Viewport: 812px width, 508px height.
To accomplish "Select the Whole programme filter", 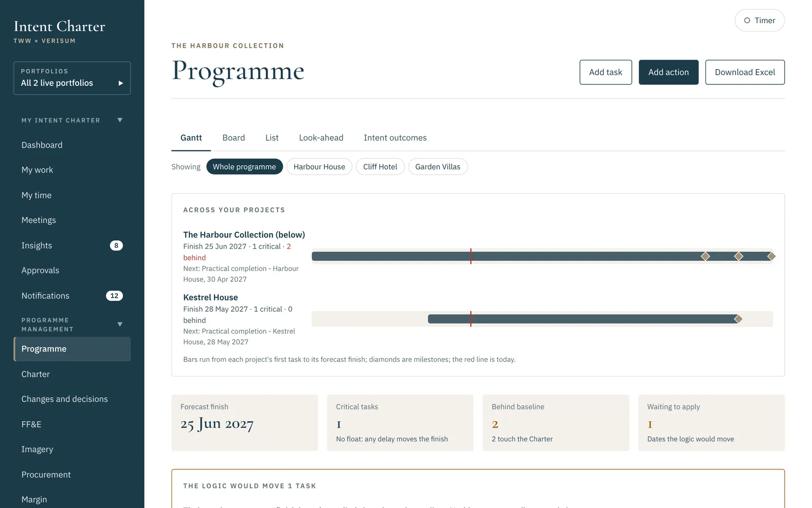I will click(244, 167).
